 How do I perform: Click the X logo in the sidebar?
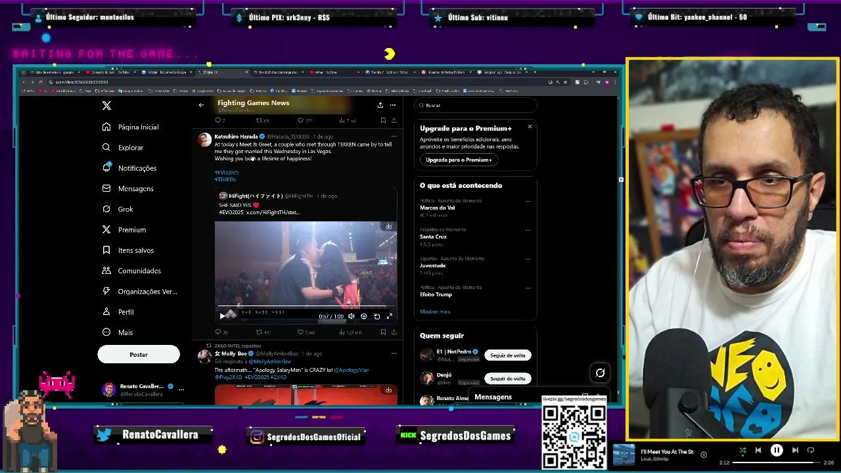(106, 105)
